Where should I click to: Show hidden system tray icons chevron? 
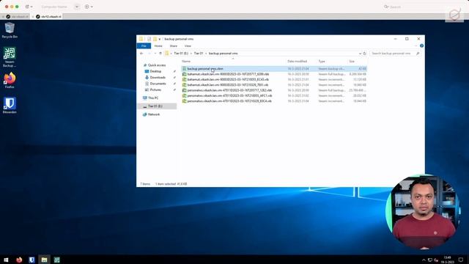[424, 260]
